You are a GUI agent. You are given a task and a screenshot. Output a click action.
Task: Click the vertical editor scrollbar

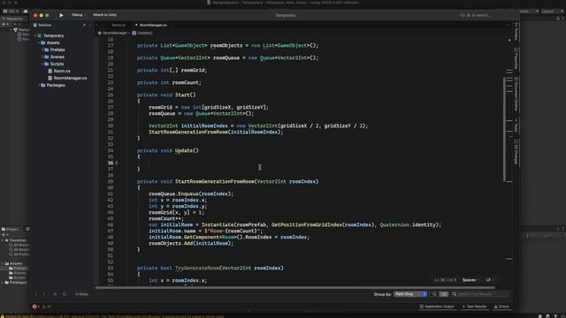(504, 129)
